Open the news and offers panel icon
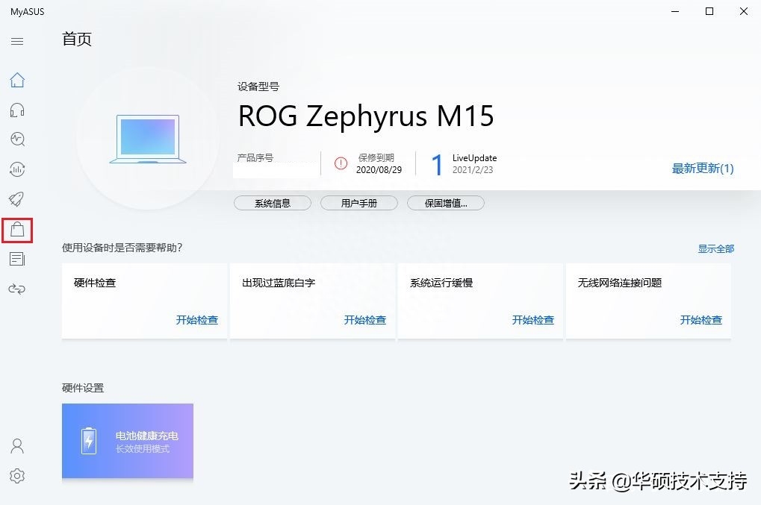Image resolution: width=761 pixels, height=505 pixels. [16, 259]
